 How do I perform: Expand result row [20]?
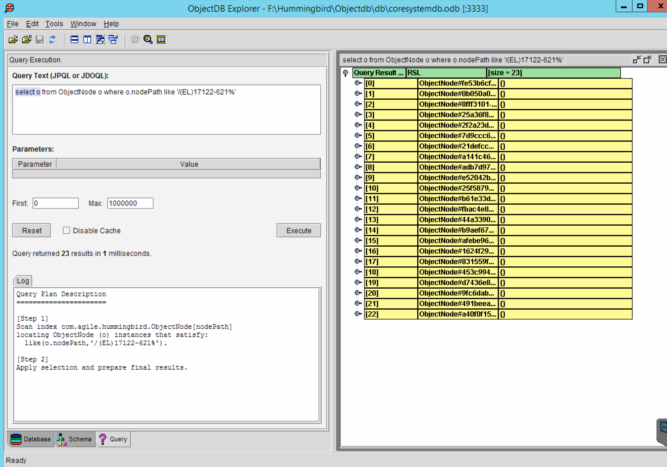(358, 293)
